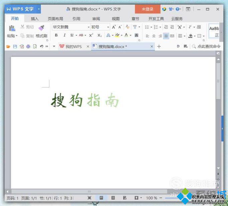
Task: Switch to page layout view in status bar
Action: (101, 198)
